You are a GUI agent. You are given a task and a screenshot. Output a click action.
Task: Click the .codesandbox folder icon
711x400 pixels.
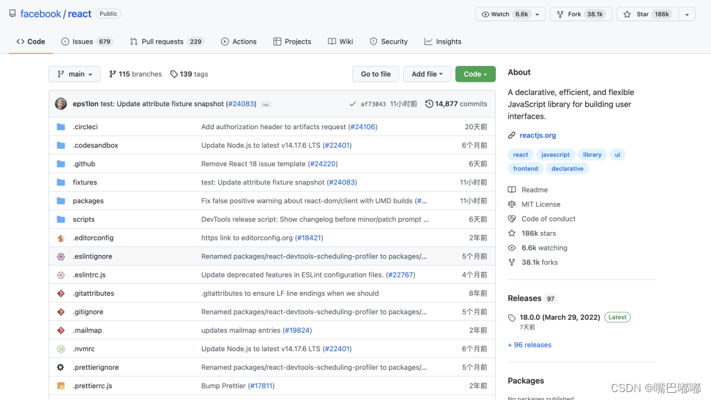(x=61, y=145)
